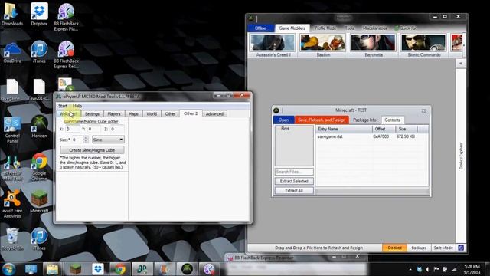The width and height of the screenshot is (490, 276).
Task: Select the savegame file on desktop
Action: tap(12, 90)
